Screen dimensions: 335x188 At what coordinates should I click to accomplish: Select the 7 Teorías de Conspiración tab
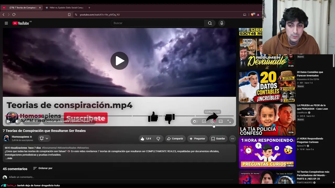[x=22, y=8]
